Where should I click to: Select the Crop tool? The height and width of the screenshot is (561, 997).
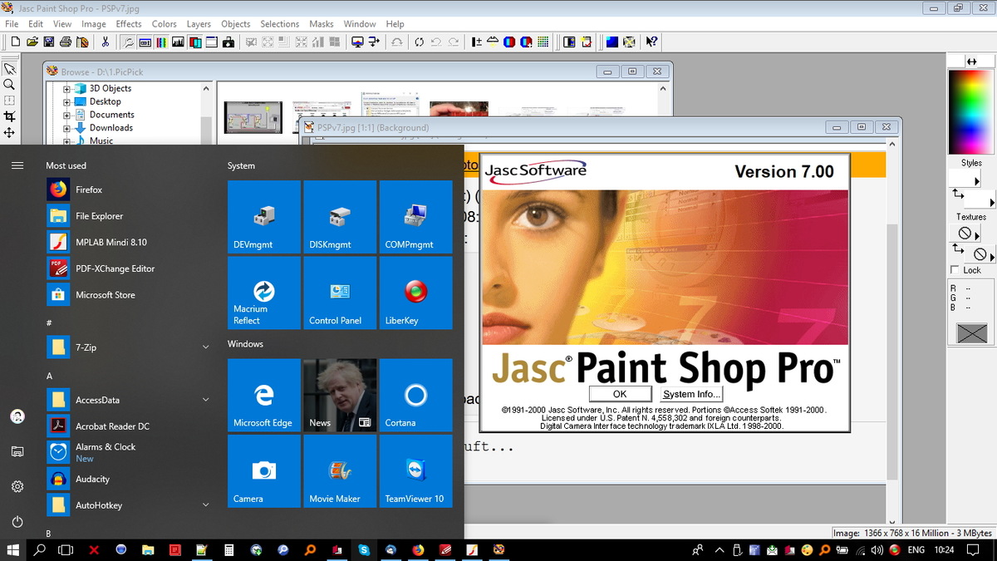point(9,116)
